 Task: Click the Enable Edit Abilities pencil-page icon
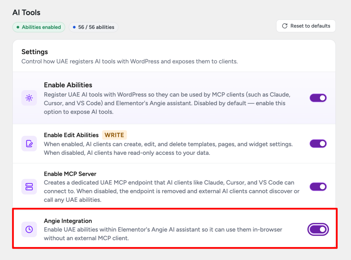(x=29, y=144)
